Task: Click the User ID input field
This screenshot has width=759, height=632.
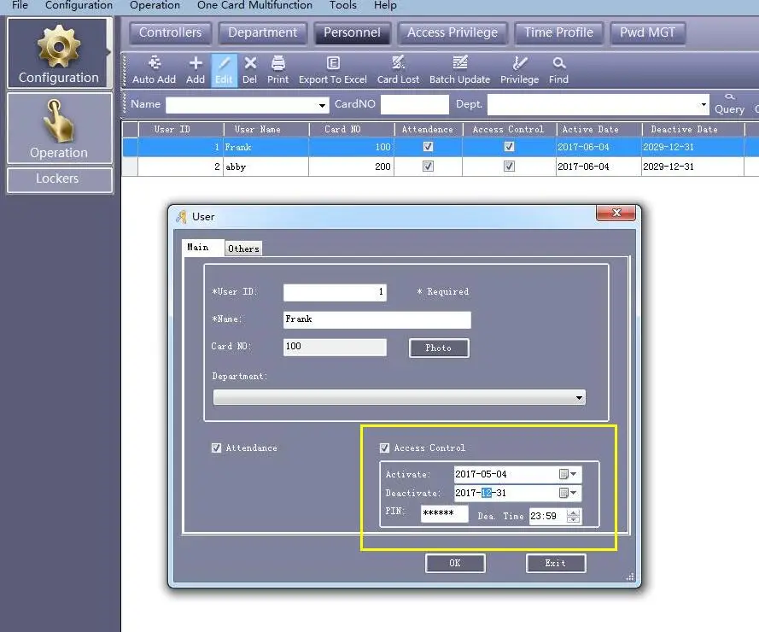Action: [335, 292]
